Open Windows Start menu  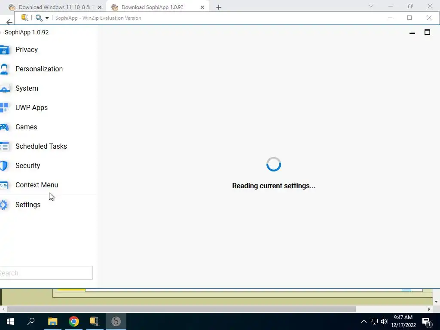point(10,321)
